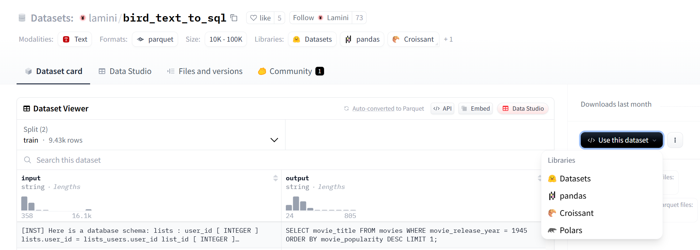Image resolution: width=700 pixels, height=250 pixels.
Task: Open the API button
Action: coord(442,108)
